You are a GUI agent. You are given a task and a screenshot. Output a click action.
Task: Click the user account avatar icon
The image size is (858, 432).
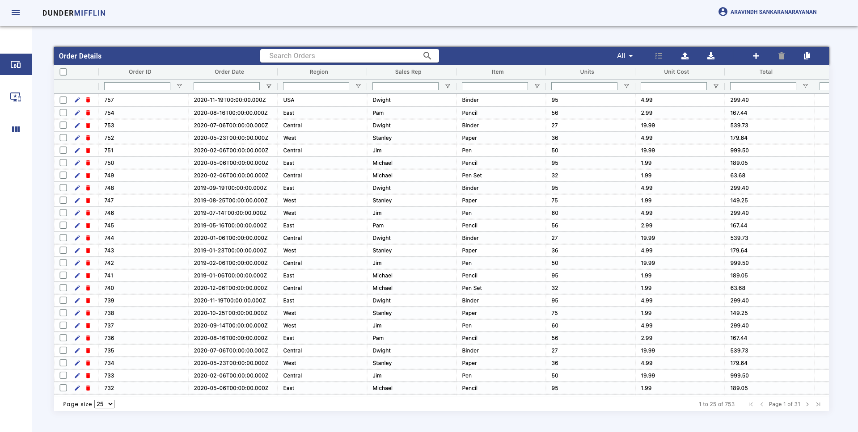click(x=723, y=12)
